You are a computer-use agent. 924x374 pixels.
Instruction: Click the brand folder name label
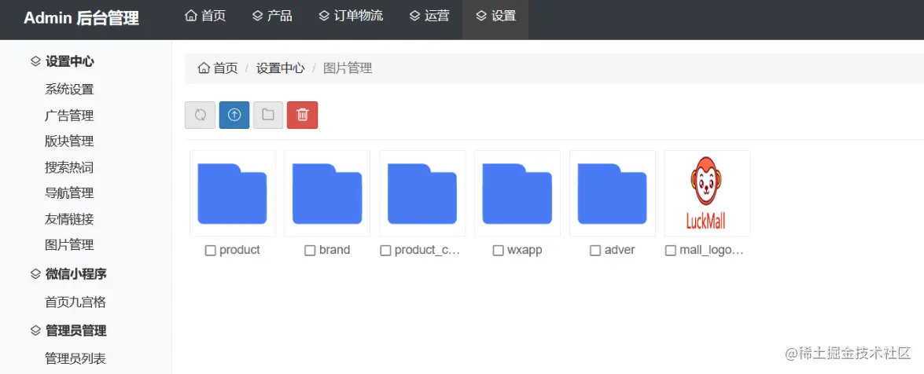point(335,250)
